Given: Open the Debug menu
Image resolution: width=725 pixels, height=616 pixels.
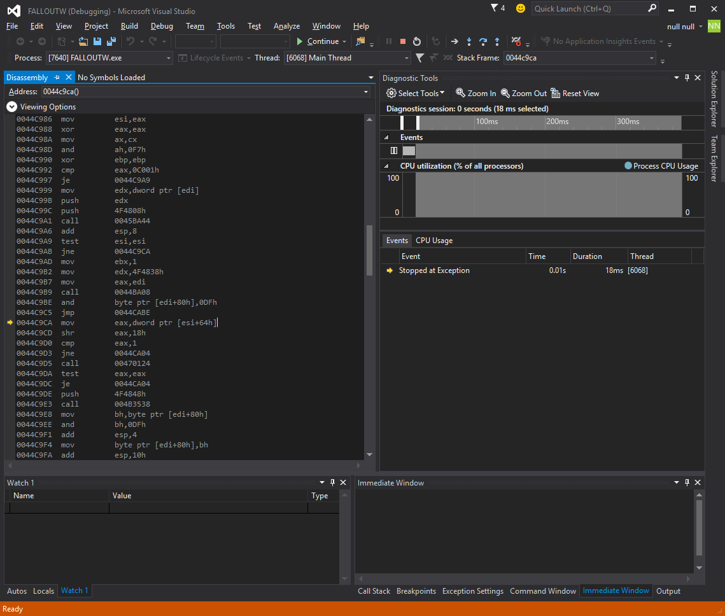Looking at the screenshot, I should point(162,26).
